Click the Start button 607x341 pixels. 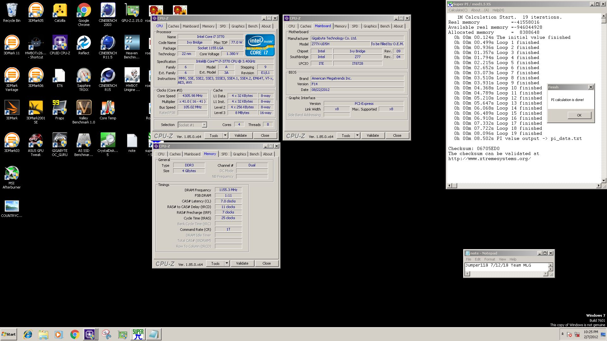pyautogui.click(x=9, y=334)
